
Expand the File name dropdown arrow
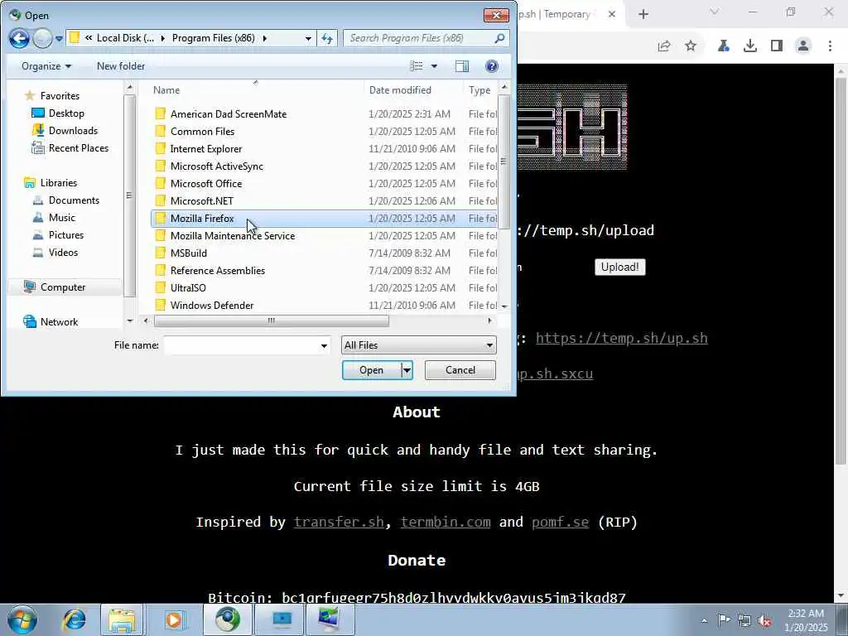pos(324,345)
